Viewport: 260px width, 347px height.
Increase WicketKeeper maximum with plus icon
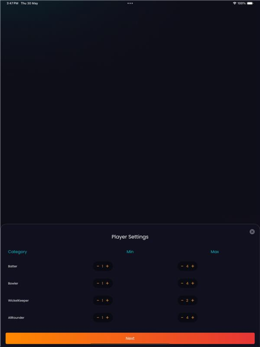point(193,300)
